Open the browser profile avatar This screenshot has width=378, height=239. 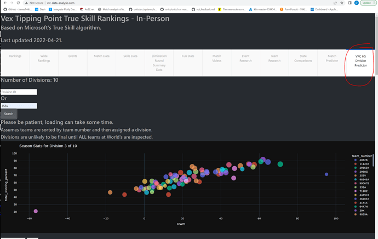[x=356, y=3]
